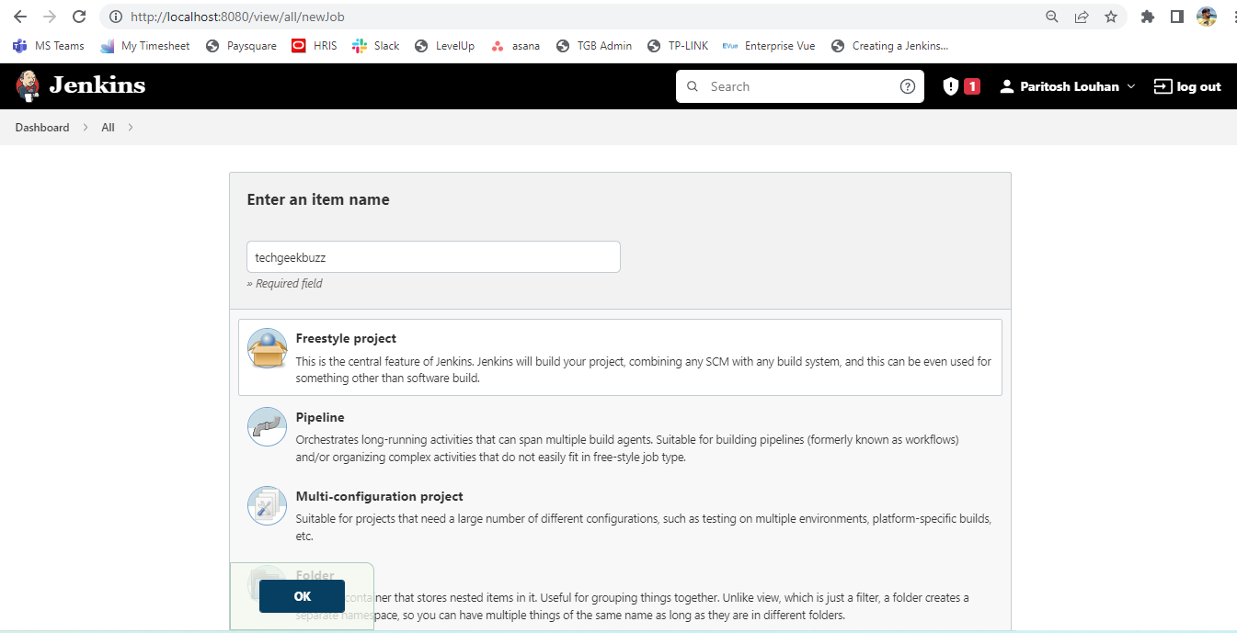Expand the chevron after Dashboard breadcrumb
1237x633 pixels.
[86, 128]
